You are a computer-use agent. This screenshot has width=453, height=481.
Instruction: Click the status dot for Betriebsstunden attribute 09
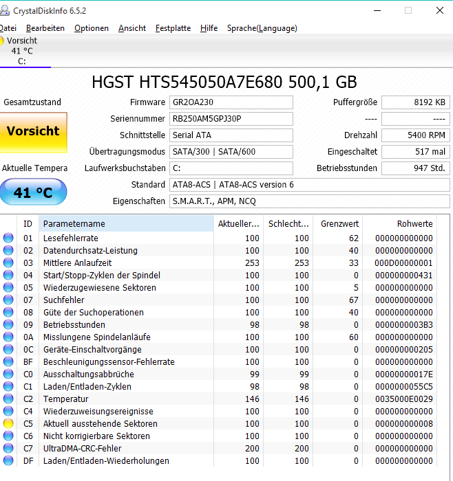[x=8, y=324]
